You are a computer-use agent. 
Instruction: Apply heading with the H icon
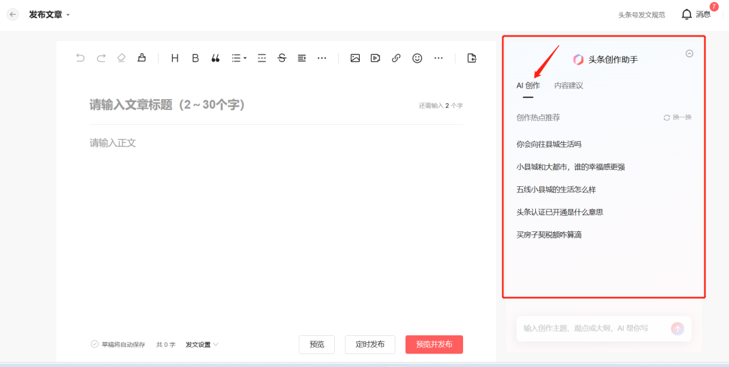175,58
